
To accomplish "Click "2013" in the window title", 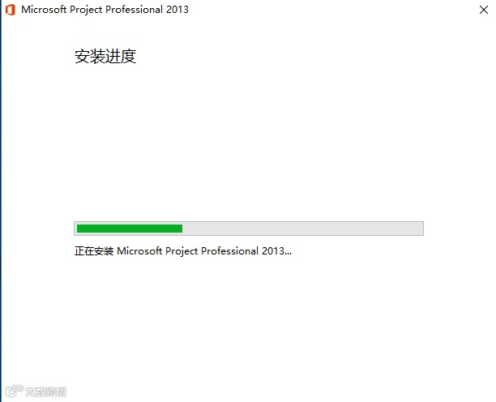I will (177, 10).
